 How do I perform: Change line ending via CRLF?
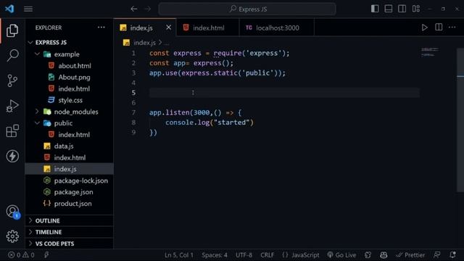(x=267, y=254)
